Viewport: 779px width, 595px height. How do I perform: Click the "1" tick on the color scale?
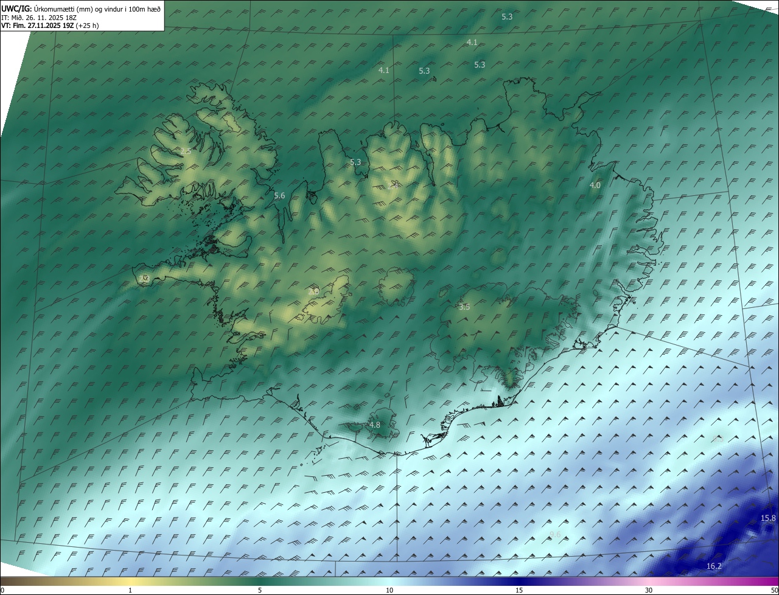click(x=130, y=591)
